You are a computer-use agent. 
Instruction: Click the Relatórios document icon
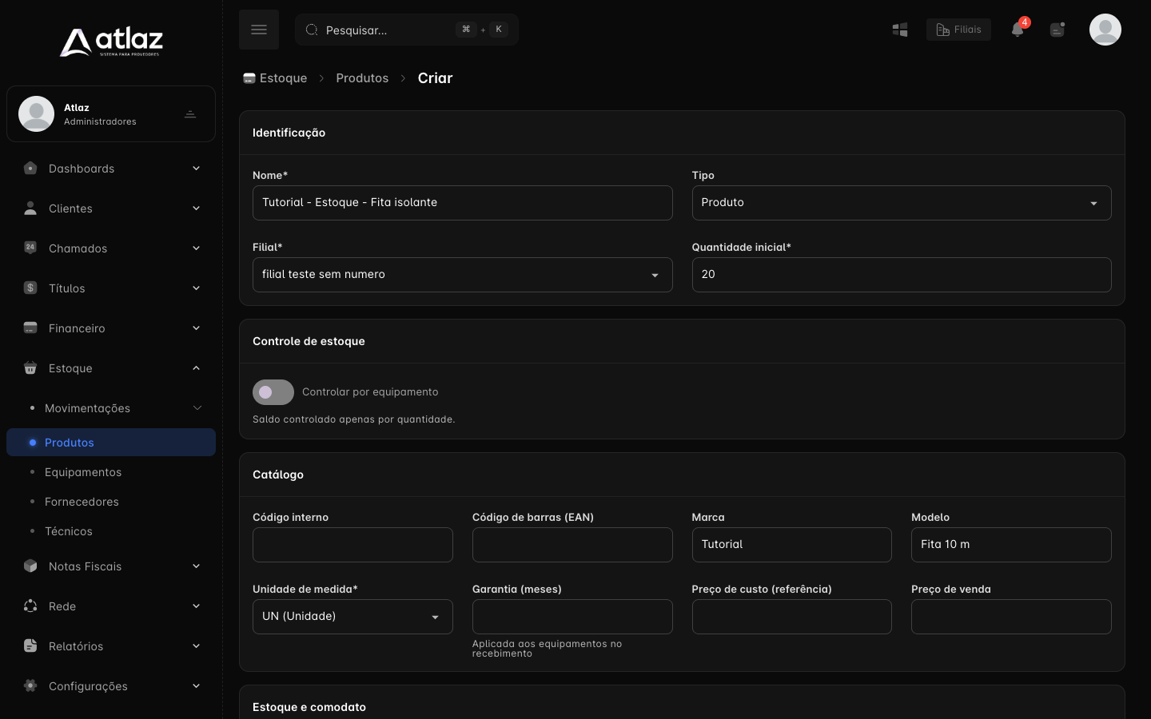pos(30,646)
